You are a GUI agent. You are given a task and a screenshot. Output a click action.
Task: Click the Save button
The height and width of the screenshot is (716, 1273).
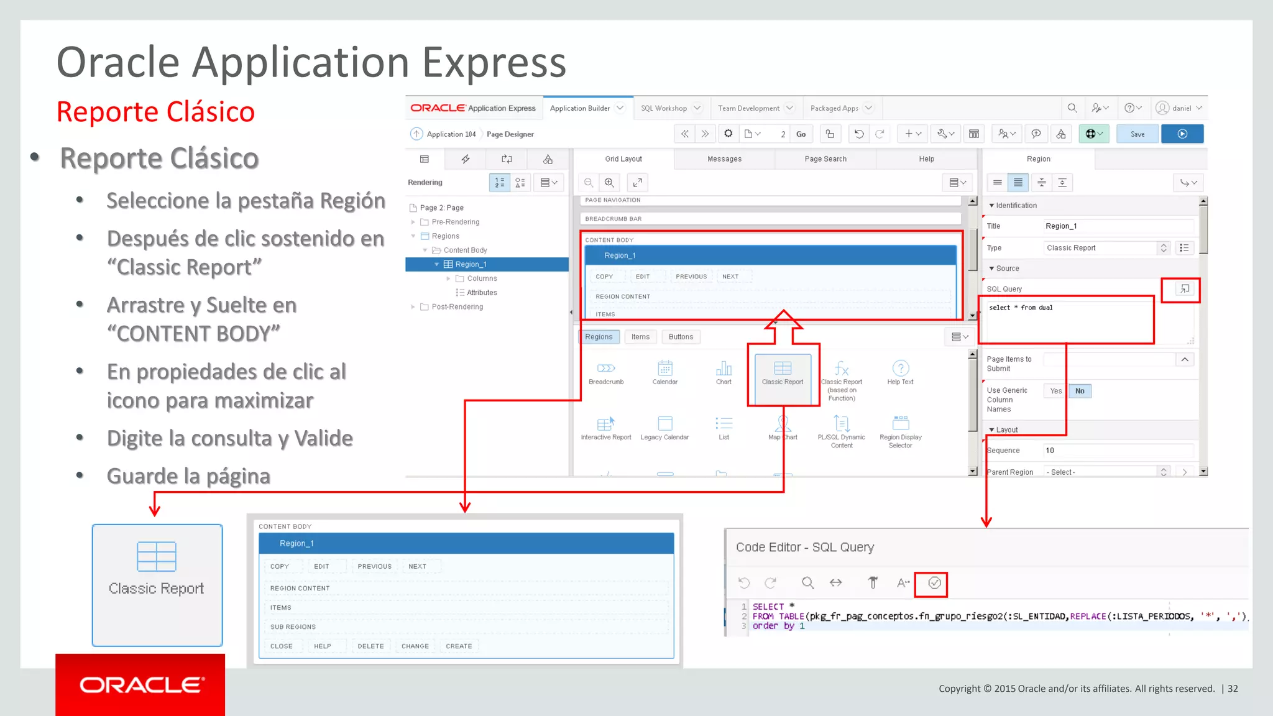pyautogui.click(x=1137, y=134)
